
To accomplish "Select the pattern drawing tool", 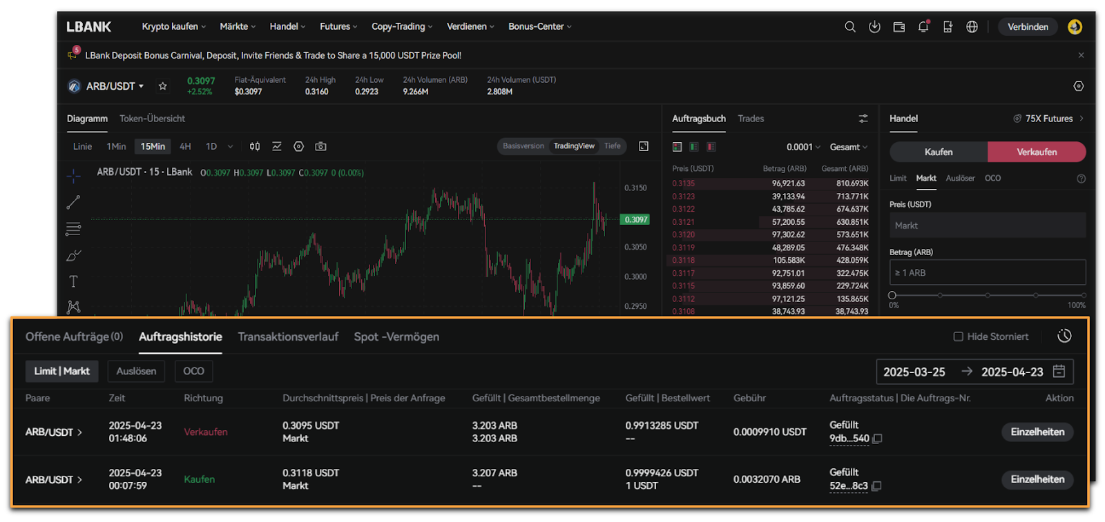I will (x=73, y=307).
